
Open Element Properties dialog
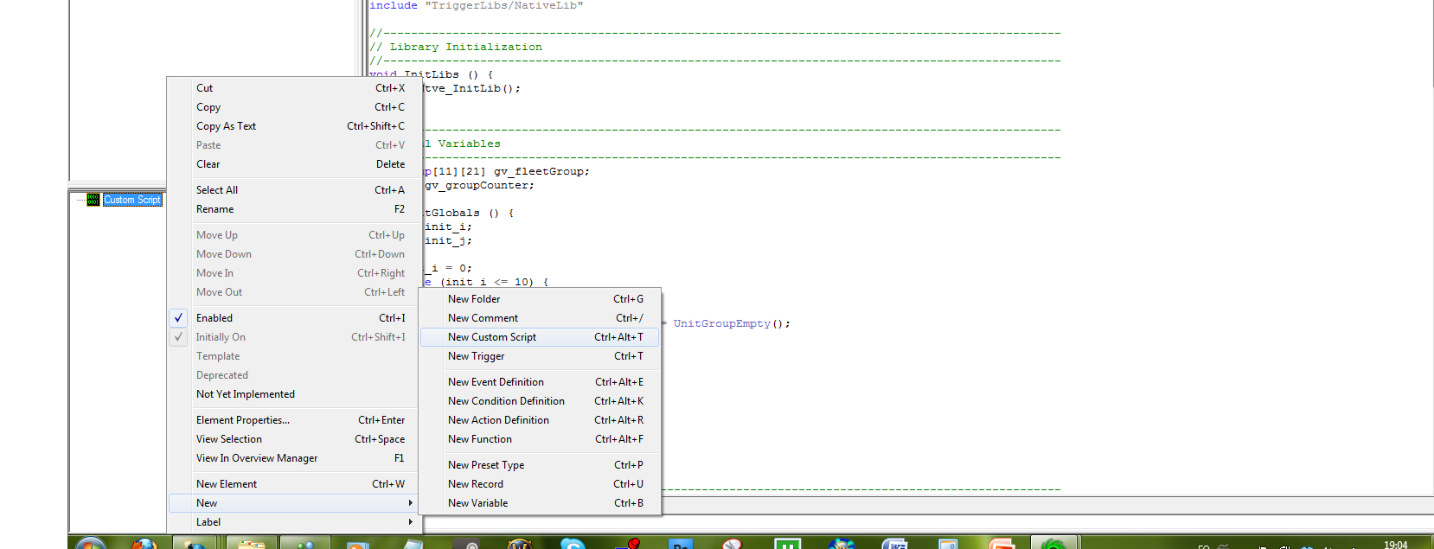tap(294, 420)
